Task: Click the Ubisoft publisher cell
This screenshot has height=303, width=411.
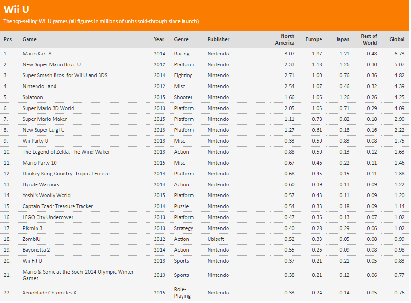Action: pos(216,239)
